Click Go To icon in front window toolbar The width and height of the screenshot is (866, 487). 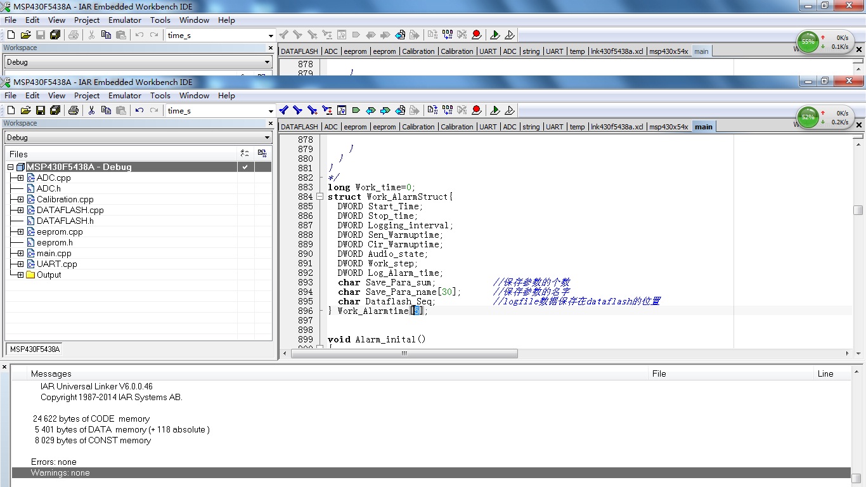tap(342, 110)
